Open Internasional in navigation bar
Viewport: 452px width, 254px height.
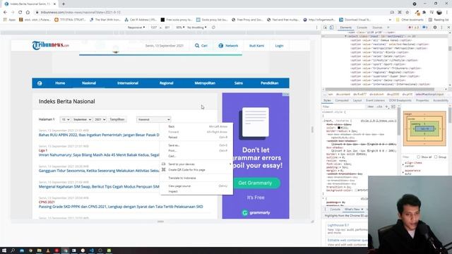click(128, 83)
